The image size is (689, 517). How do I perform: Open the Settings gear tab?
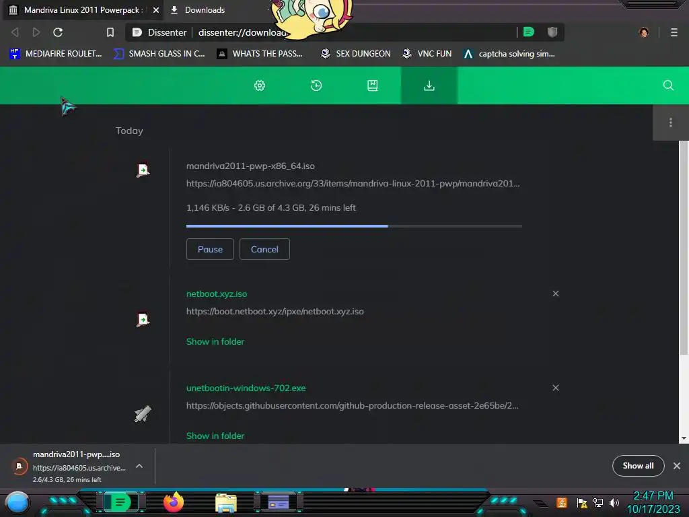(260, 85)
